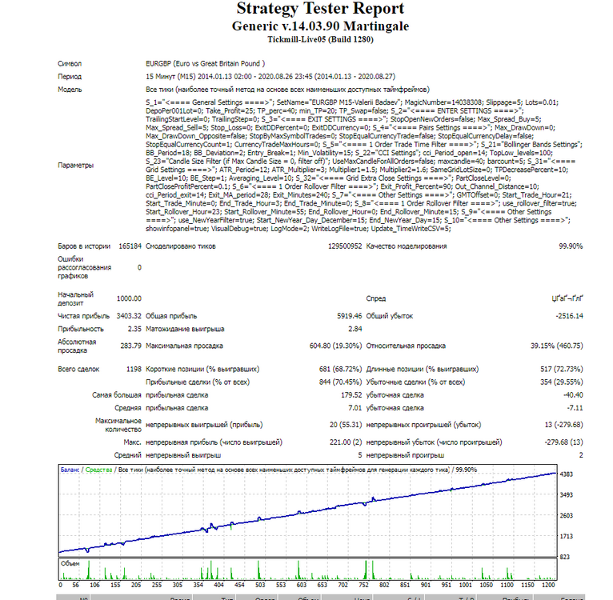
Task: Click the Модель label
Action: (70, 90)
